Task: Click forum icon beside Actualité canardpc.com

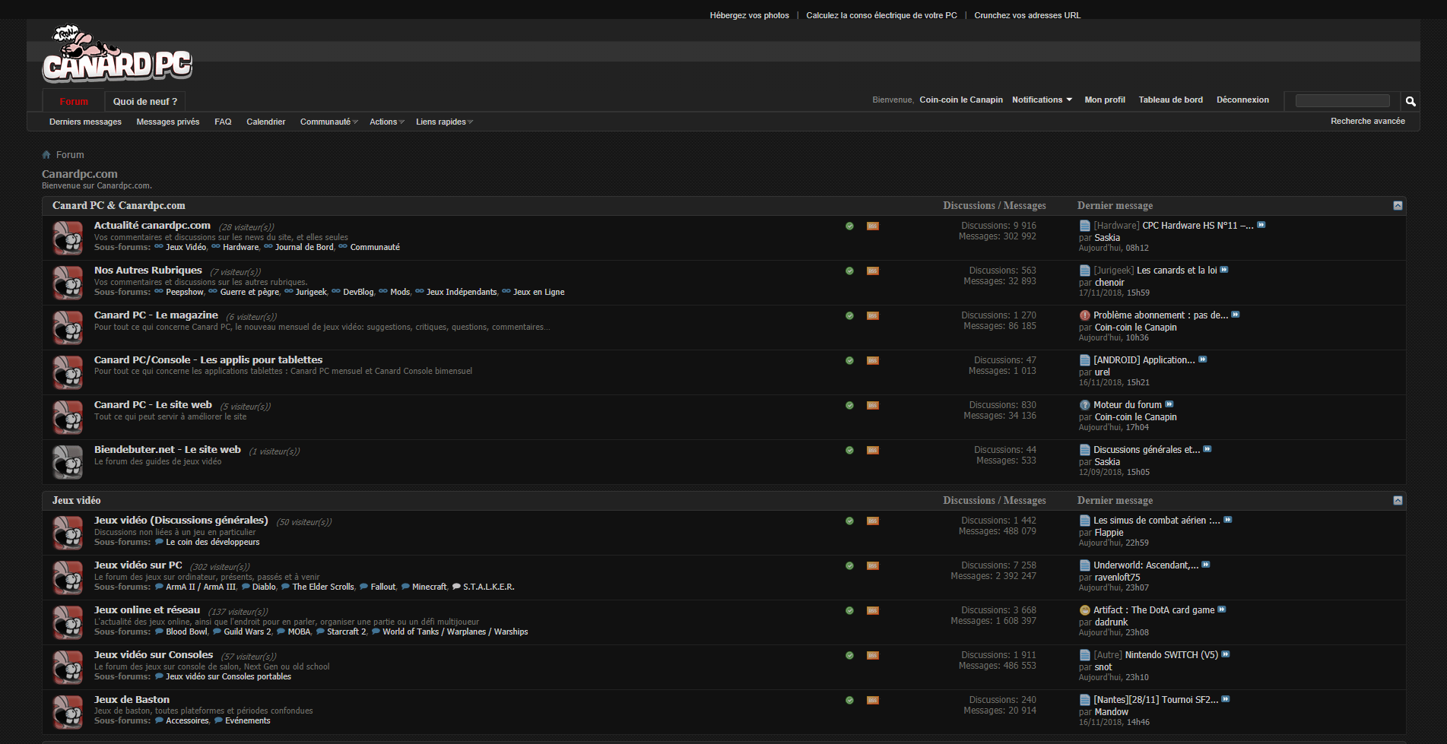Action: (x=68, y=238)
